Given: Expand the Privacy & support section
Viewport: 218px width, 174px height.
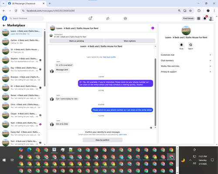Looking at the screenshot, I should (x=186, y=72).
